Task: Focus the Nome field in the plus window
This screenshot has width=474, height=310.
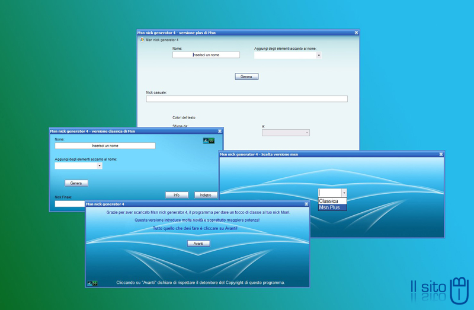Action: coord(206,55)
